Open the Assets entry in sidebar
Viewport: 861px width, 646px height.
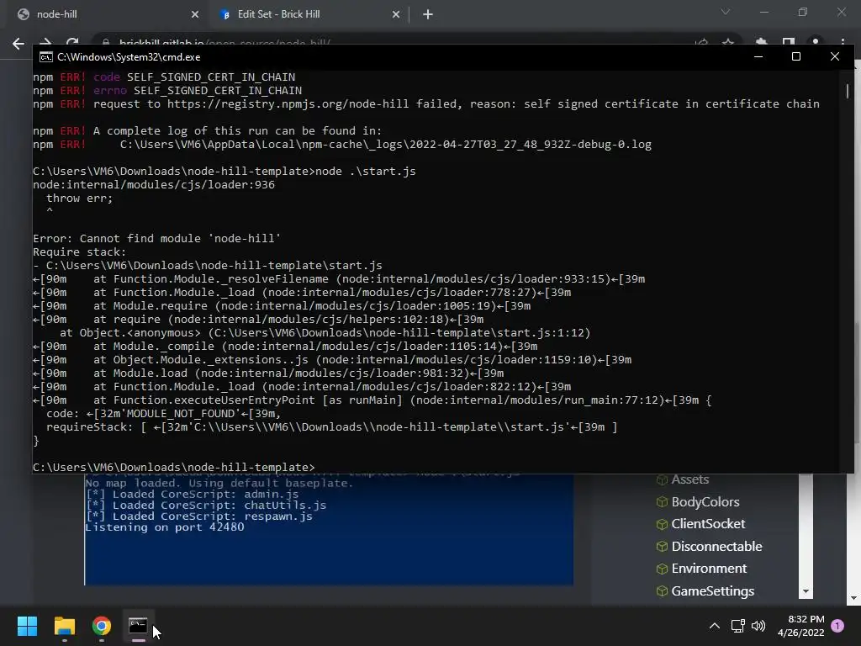pos(689,479)
